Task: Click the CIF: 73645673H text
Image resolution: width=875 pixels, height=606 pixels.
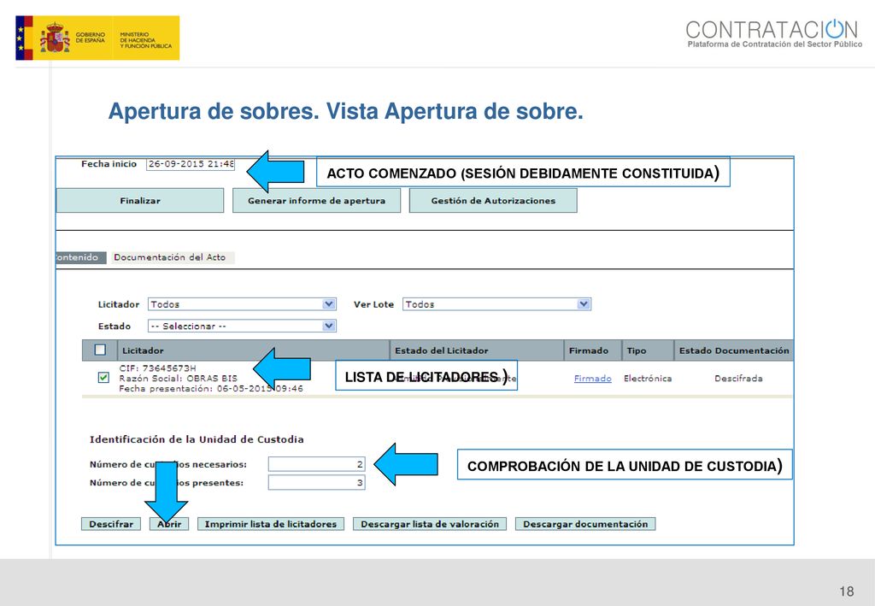Action: pyautogui.click(x=158, y=368)
